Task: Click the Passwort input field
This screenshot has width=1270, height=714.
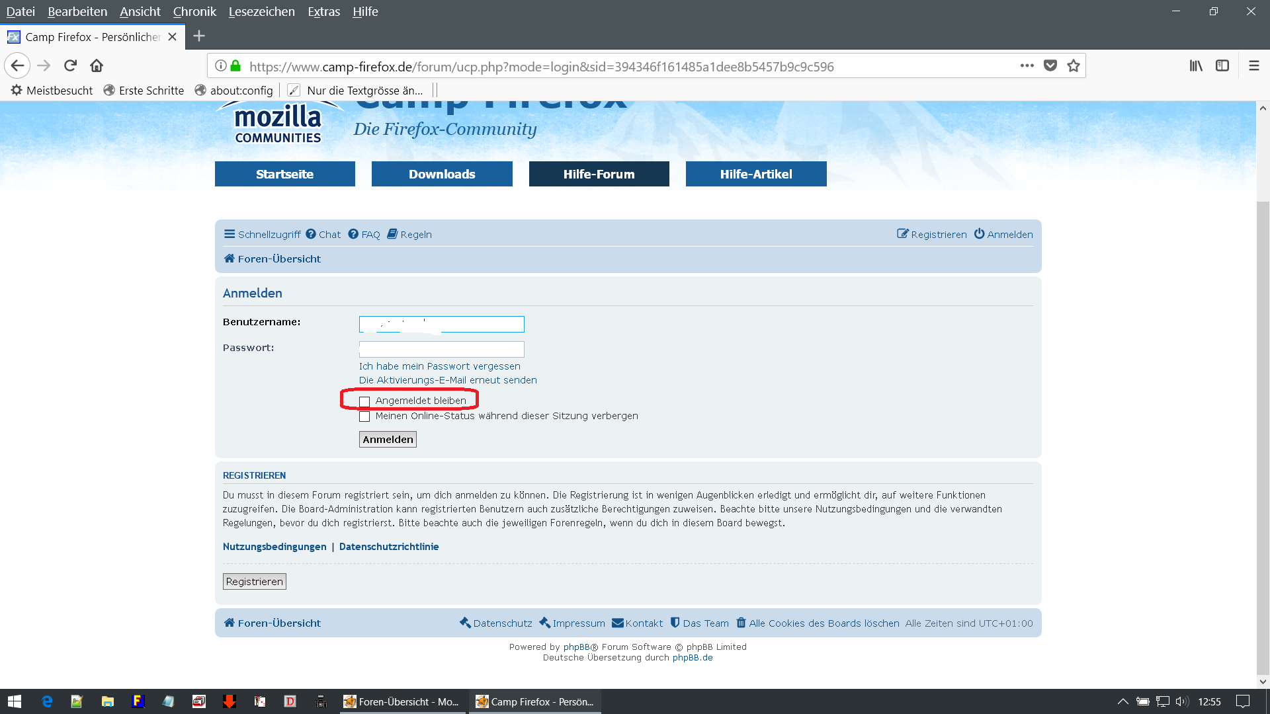Action: (441, 349)
